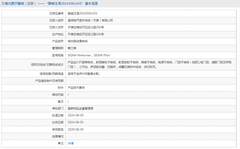Click the management category value 第三类

[x=72, y=48]
